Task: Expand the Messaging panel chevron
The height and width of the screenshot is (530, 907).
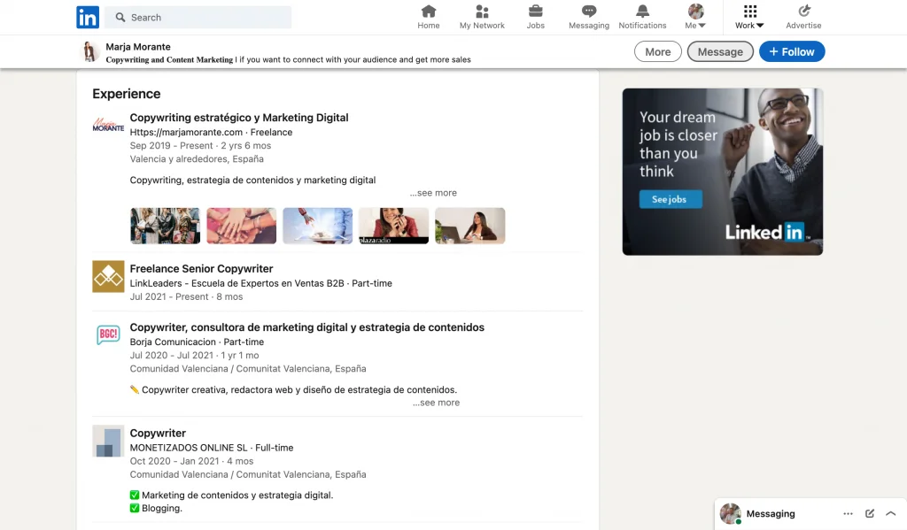Action: (891, 513)
